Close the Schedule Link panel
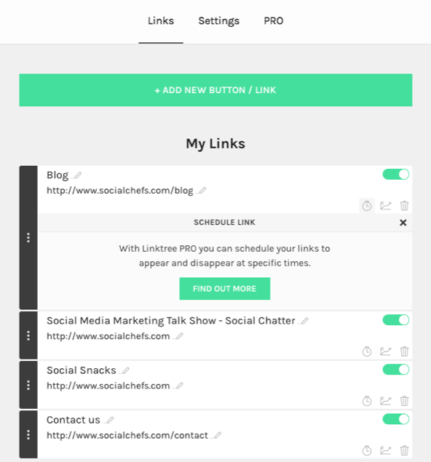This screenshot has height=462, width=431. (403, 223)
